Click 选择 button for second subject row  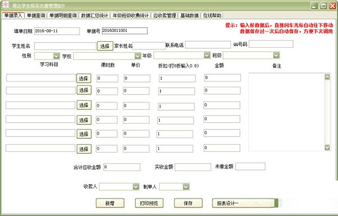84,90
